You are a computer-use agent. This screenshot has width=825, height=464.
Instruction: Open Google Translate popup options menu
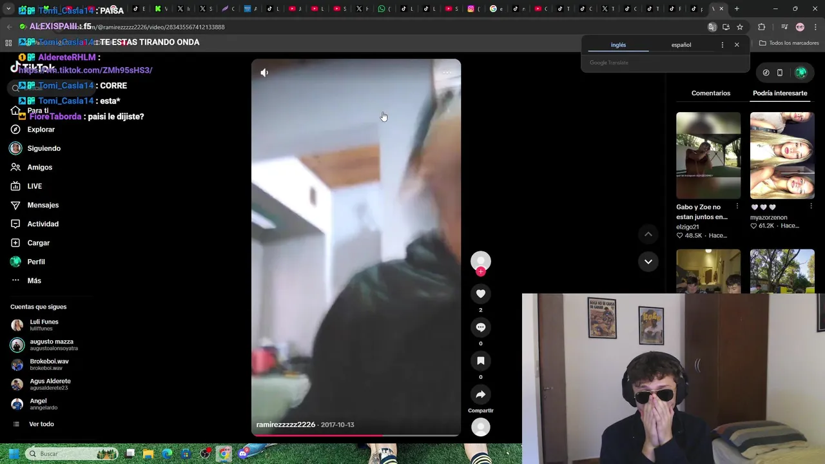tap(722, 45)
